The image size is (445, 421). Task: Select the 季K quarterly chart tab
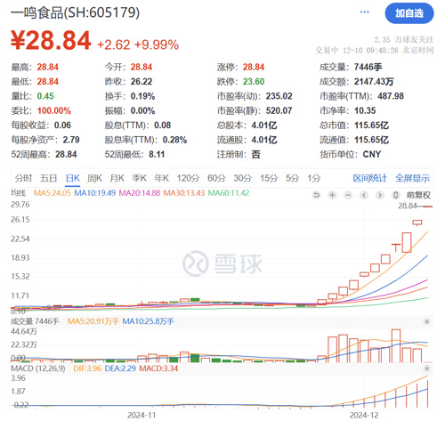pos(139,178)
